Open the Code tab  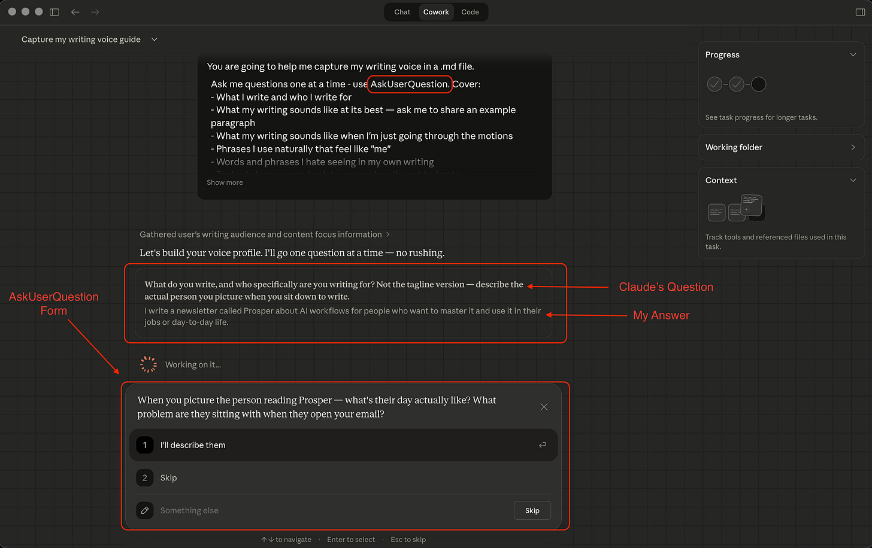pyautogui.click(x=470, y=12)
